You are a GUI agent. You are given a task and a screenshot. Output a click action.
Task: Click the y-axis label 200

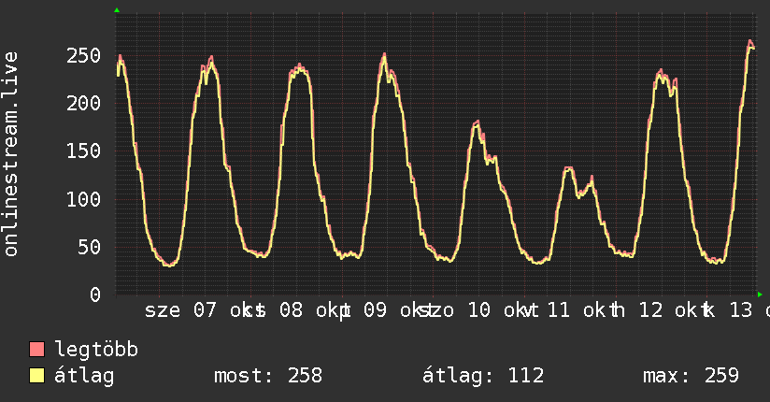coord(83,103)
